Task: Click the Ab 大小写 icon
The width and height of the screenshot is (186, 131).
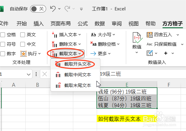Action: click(x=93, y=34)
